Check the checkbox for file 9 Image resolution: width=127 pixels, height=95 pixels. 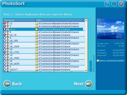pyautogui.click(x=5, y=38)
